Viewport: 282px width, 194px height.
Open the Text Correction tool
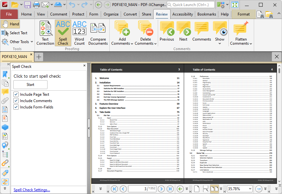click(45, 33)
